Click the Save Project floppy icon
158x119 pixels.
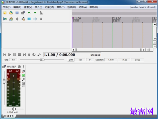[17, 13]
